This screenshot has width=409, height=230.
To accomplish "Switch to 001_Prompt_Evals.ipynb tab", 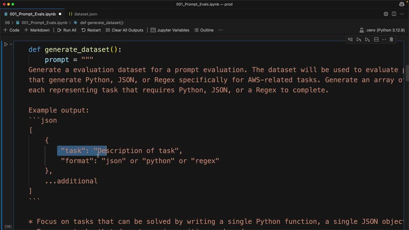I will pos(33,14).
